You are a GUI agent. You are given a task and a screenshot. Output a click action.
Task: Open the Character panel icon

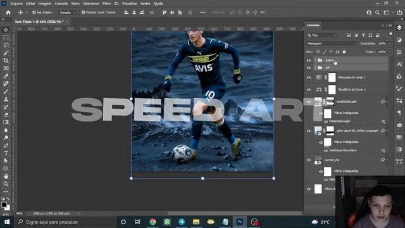pos(399,64)
